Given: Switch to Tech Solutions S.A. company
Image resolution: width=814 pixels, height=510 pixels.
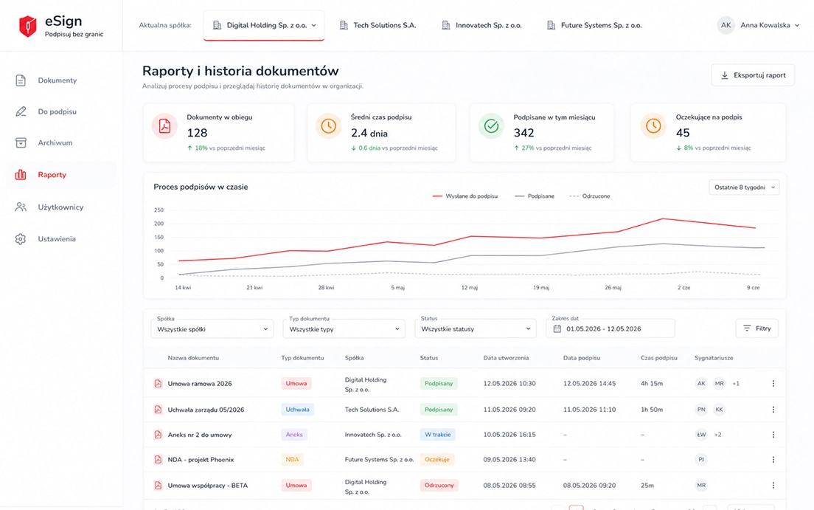Looking at the screenshot, I should pos(378,25).
